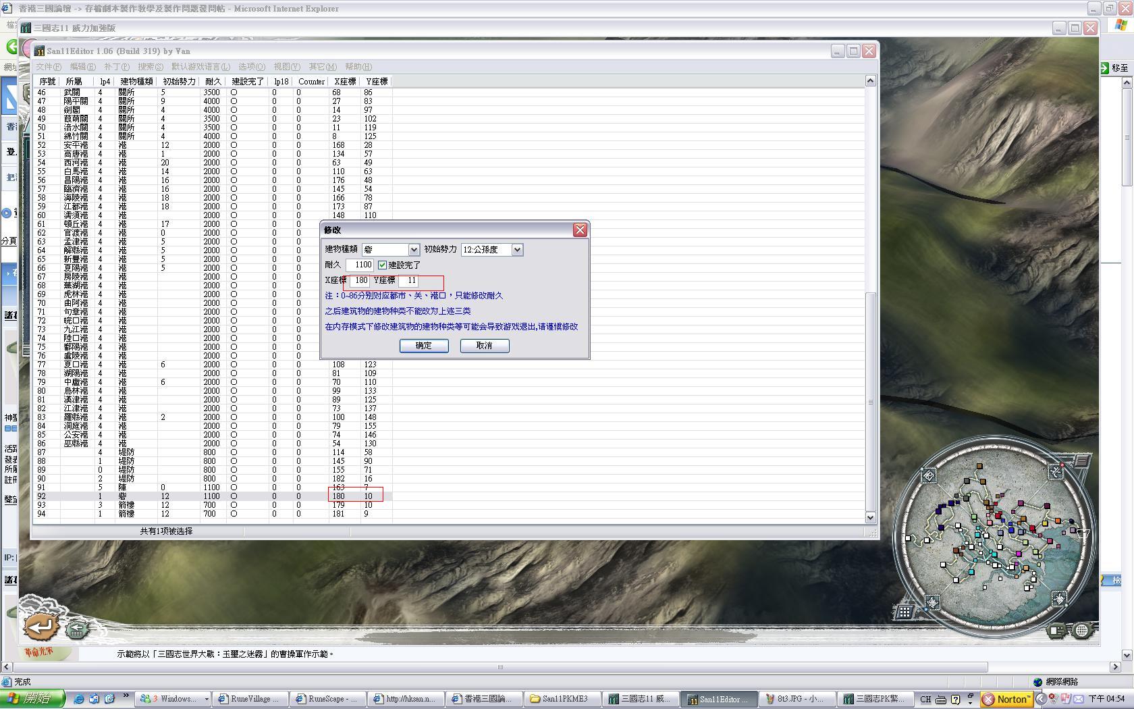Click the browser horizontal scrollbar

point(500,667)
